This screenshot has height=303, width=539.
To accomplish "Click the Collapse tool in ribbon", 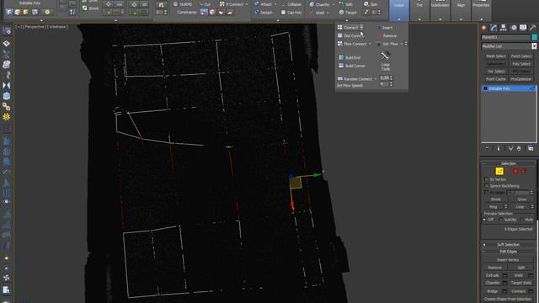I will [291, 4].
